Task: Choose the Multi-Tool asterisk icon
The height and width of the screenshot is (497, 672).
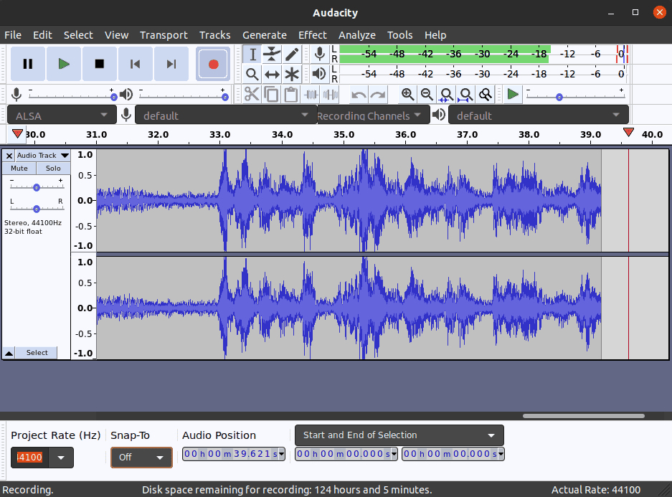Action: tap(292, 74)
